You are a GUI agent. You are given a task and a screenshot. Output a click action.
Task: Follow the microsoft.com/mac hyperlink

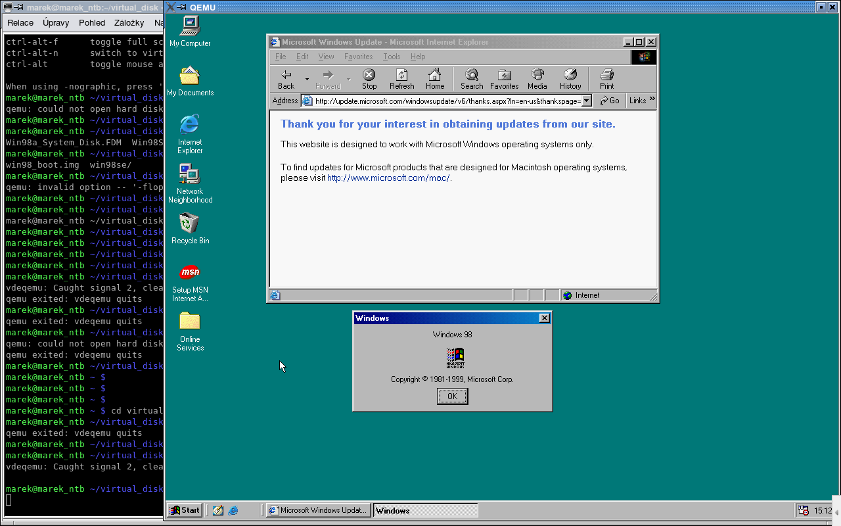point(388,178)
